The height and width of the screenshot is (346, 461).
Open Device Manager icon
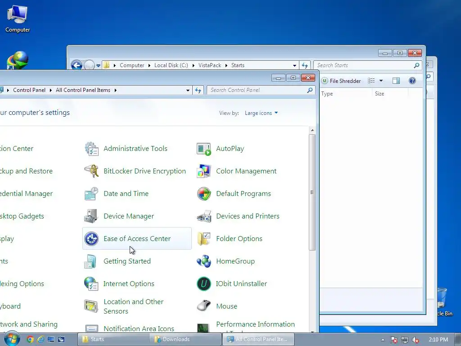click(x=91, y=216)
